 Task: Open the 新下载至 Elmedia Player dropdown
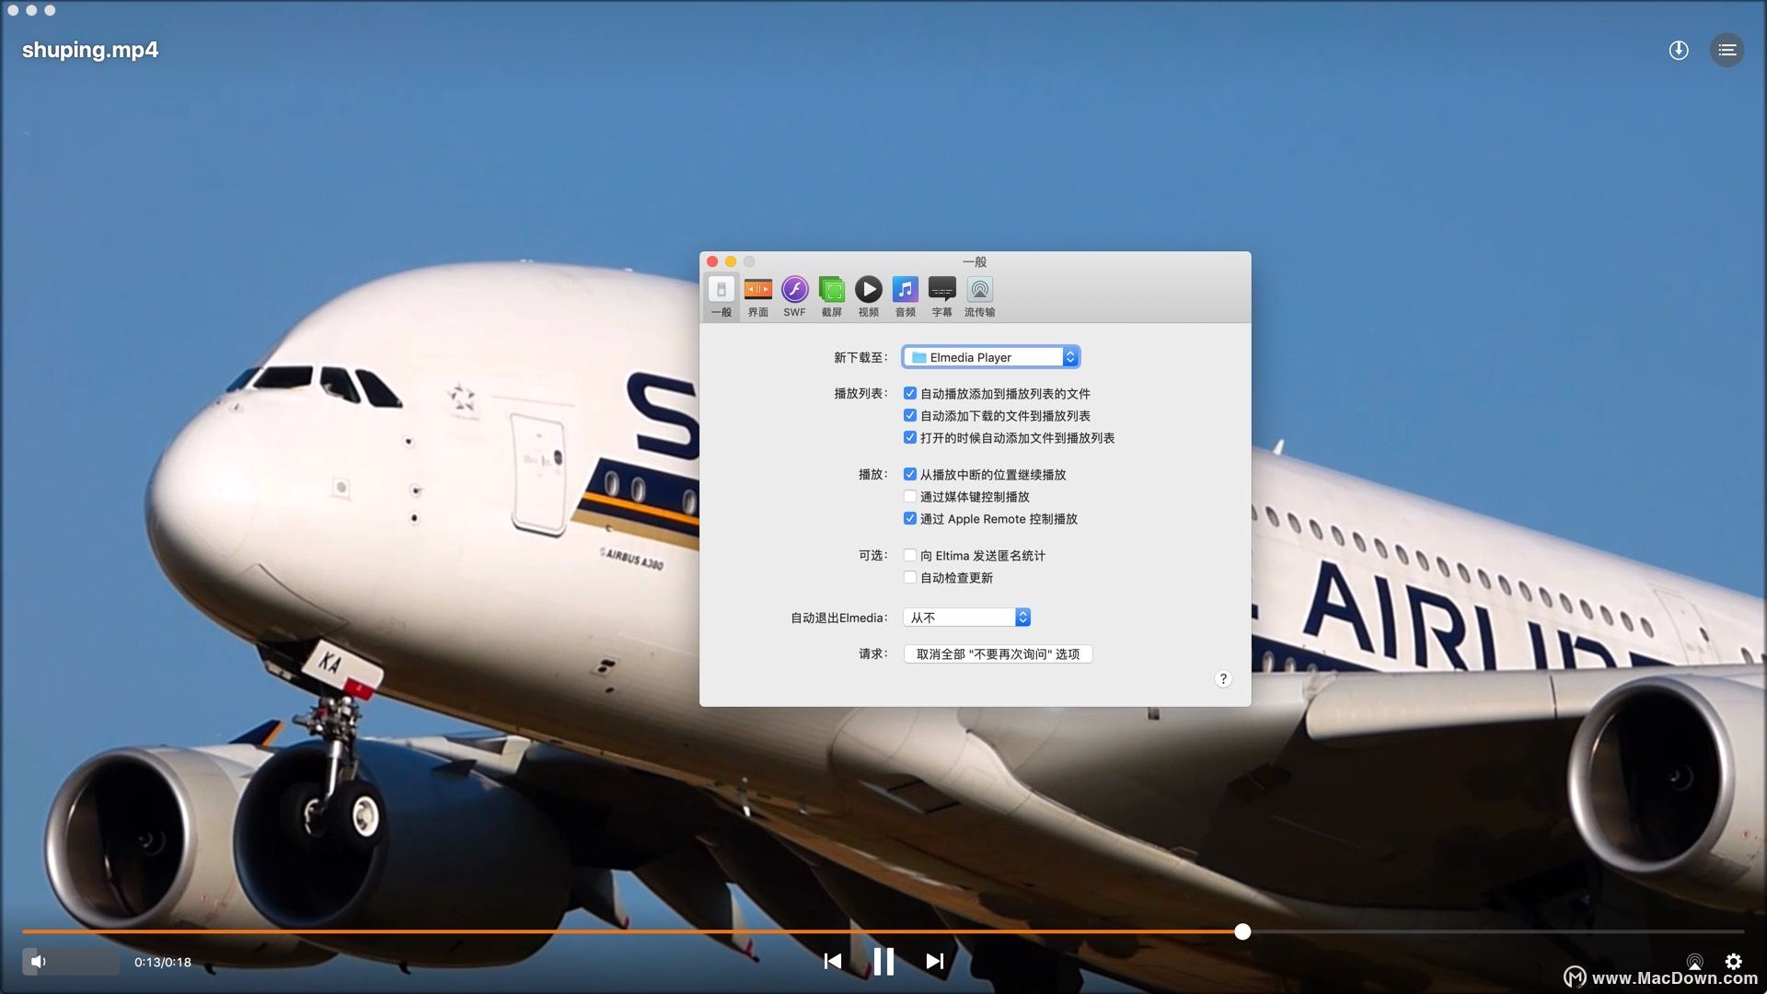pos(990,357)
